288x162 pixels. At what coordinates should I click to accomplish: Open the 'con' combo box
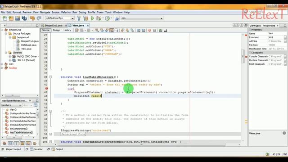tap(142, 18)
